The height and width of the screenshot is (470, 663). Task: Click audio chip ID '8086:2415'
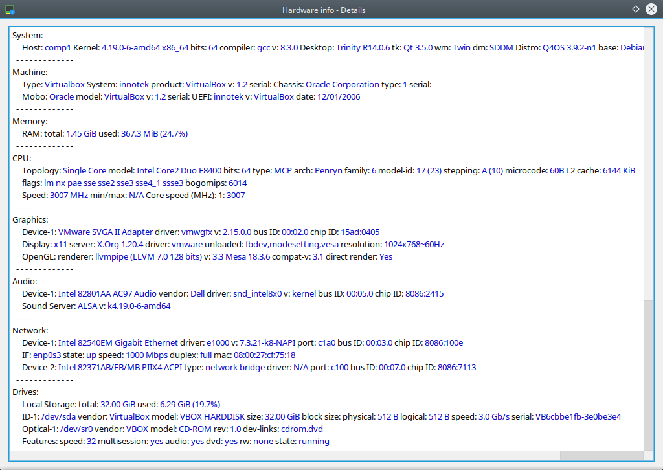pyautogui.click(x=425, y=294)
